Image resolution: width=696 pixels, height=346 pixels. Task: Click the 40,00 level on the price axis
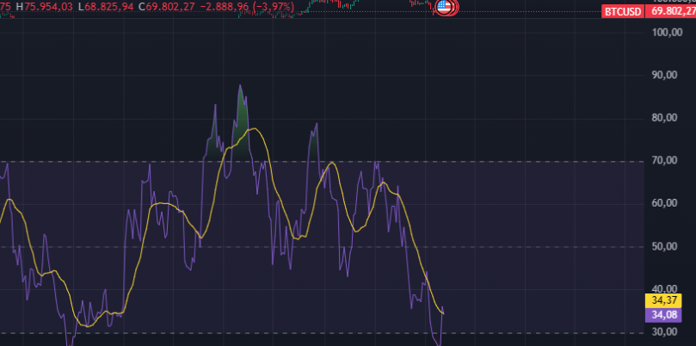[x=667, y=289]
